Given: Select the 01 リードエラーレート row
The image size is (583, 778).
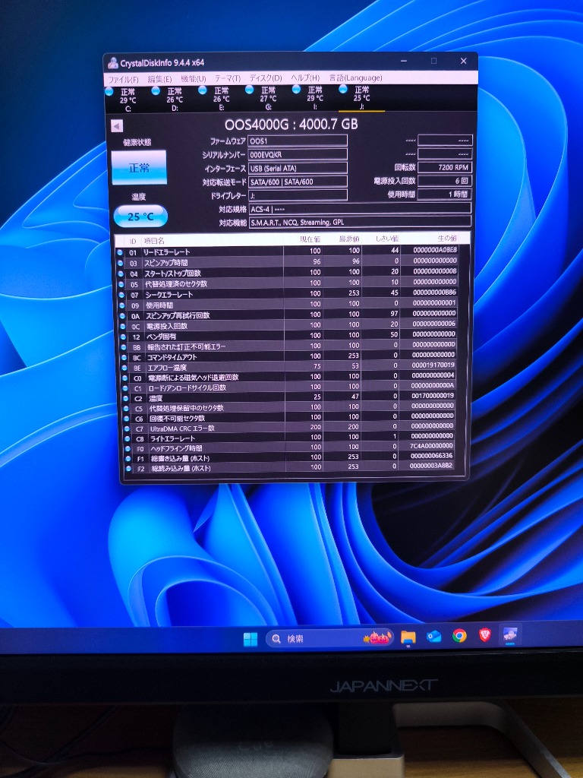Looking at the screenshot, I should 288,251.
